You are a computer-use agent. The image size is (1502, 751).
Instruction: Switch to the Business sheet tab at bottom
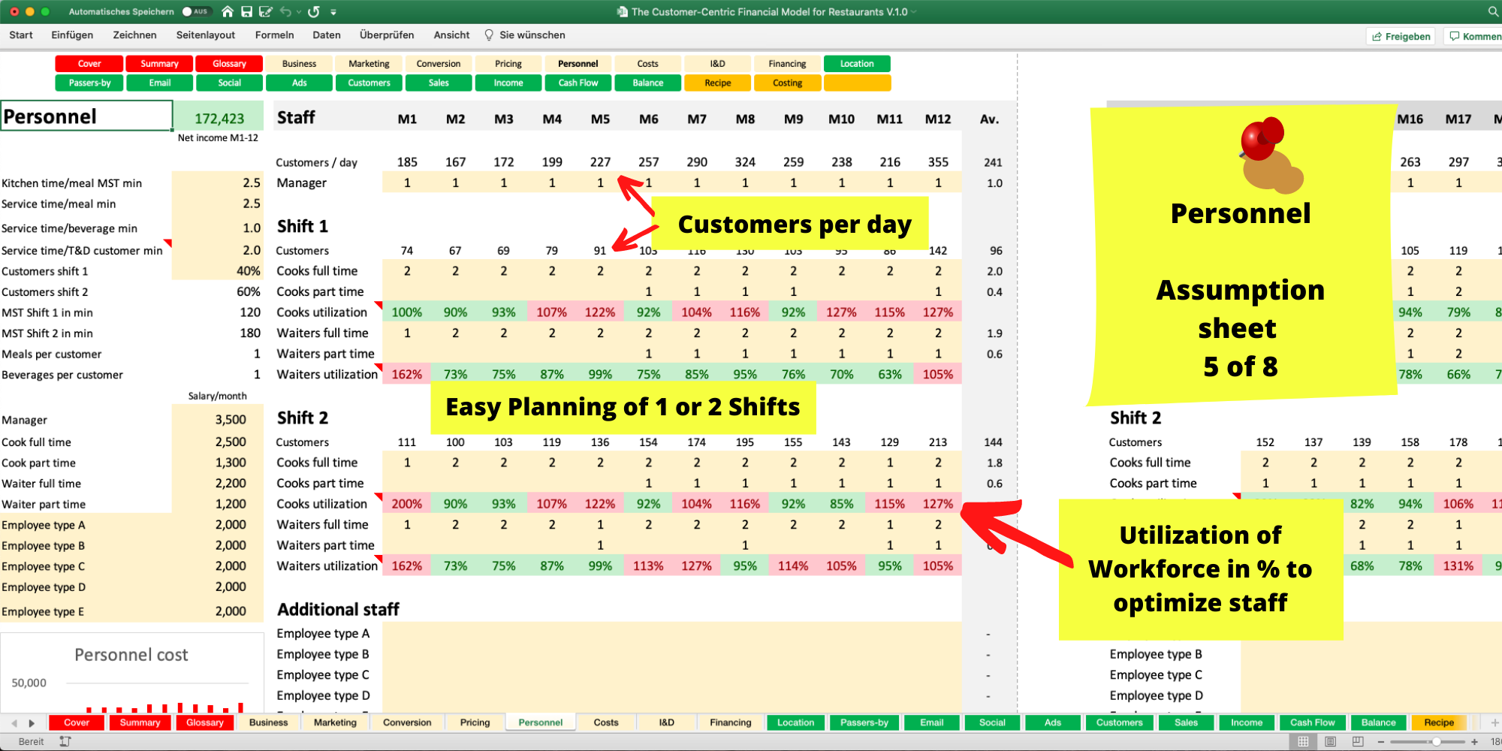[x=268, y=722]
